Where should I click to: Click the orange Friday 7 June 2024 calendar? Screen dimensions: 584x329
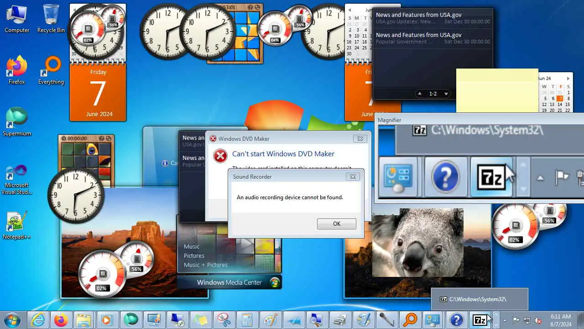click(98, 92)
